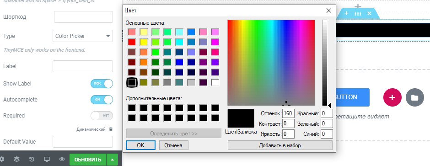Click section tab edit grid handle icon
This screenshot has width=430, height=166.
[x=358, y=13]
